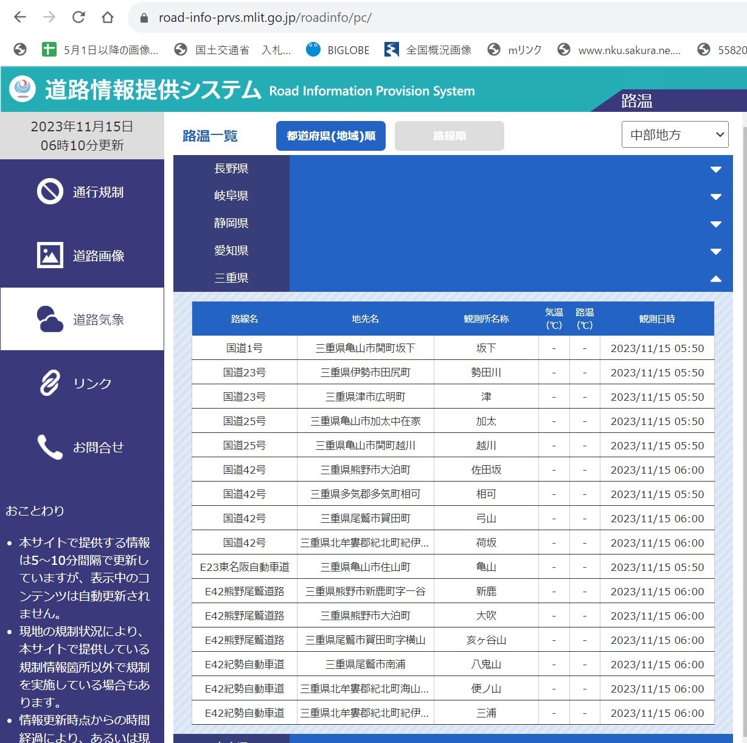Screen dimensions: 747x743
Task: Reload the page with the refresh icon
Action: click(78, 17)
